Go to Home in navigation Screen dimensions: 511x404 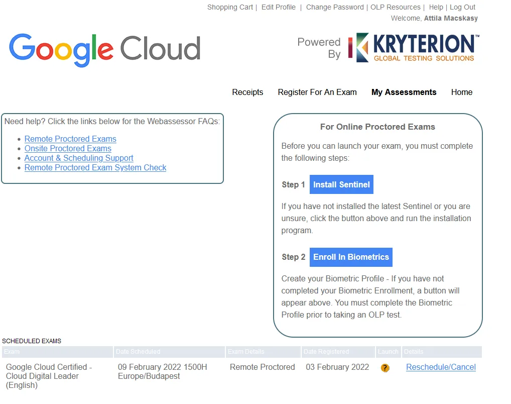(461, 92)
